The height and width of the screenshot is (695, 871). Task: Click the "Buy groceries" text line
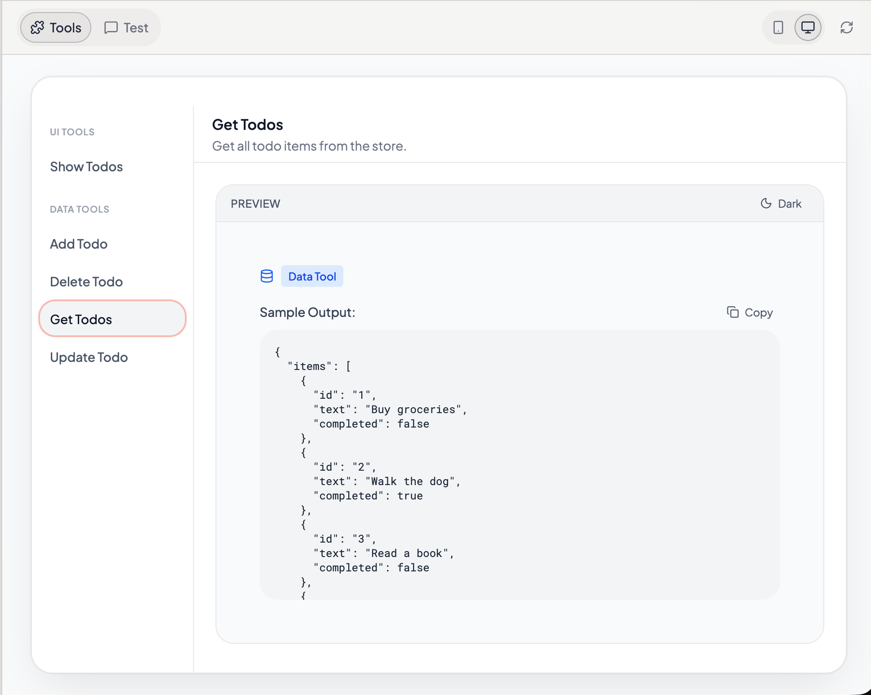pos(391,410)
